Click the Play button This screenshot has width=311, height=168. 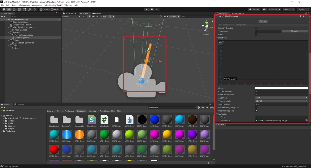click(x=147, y=9)
